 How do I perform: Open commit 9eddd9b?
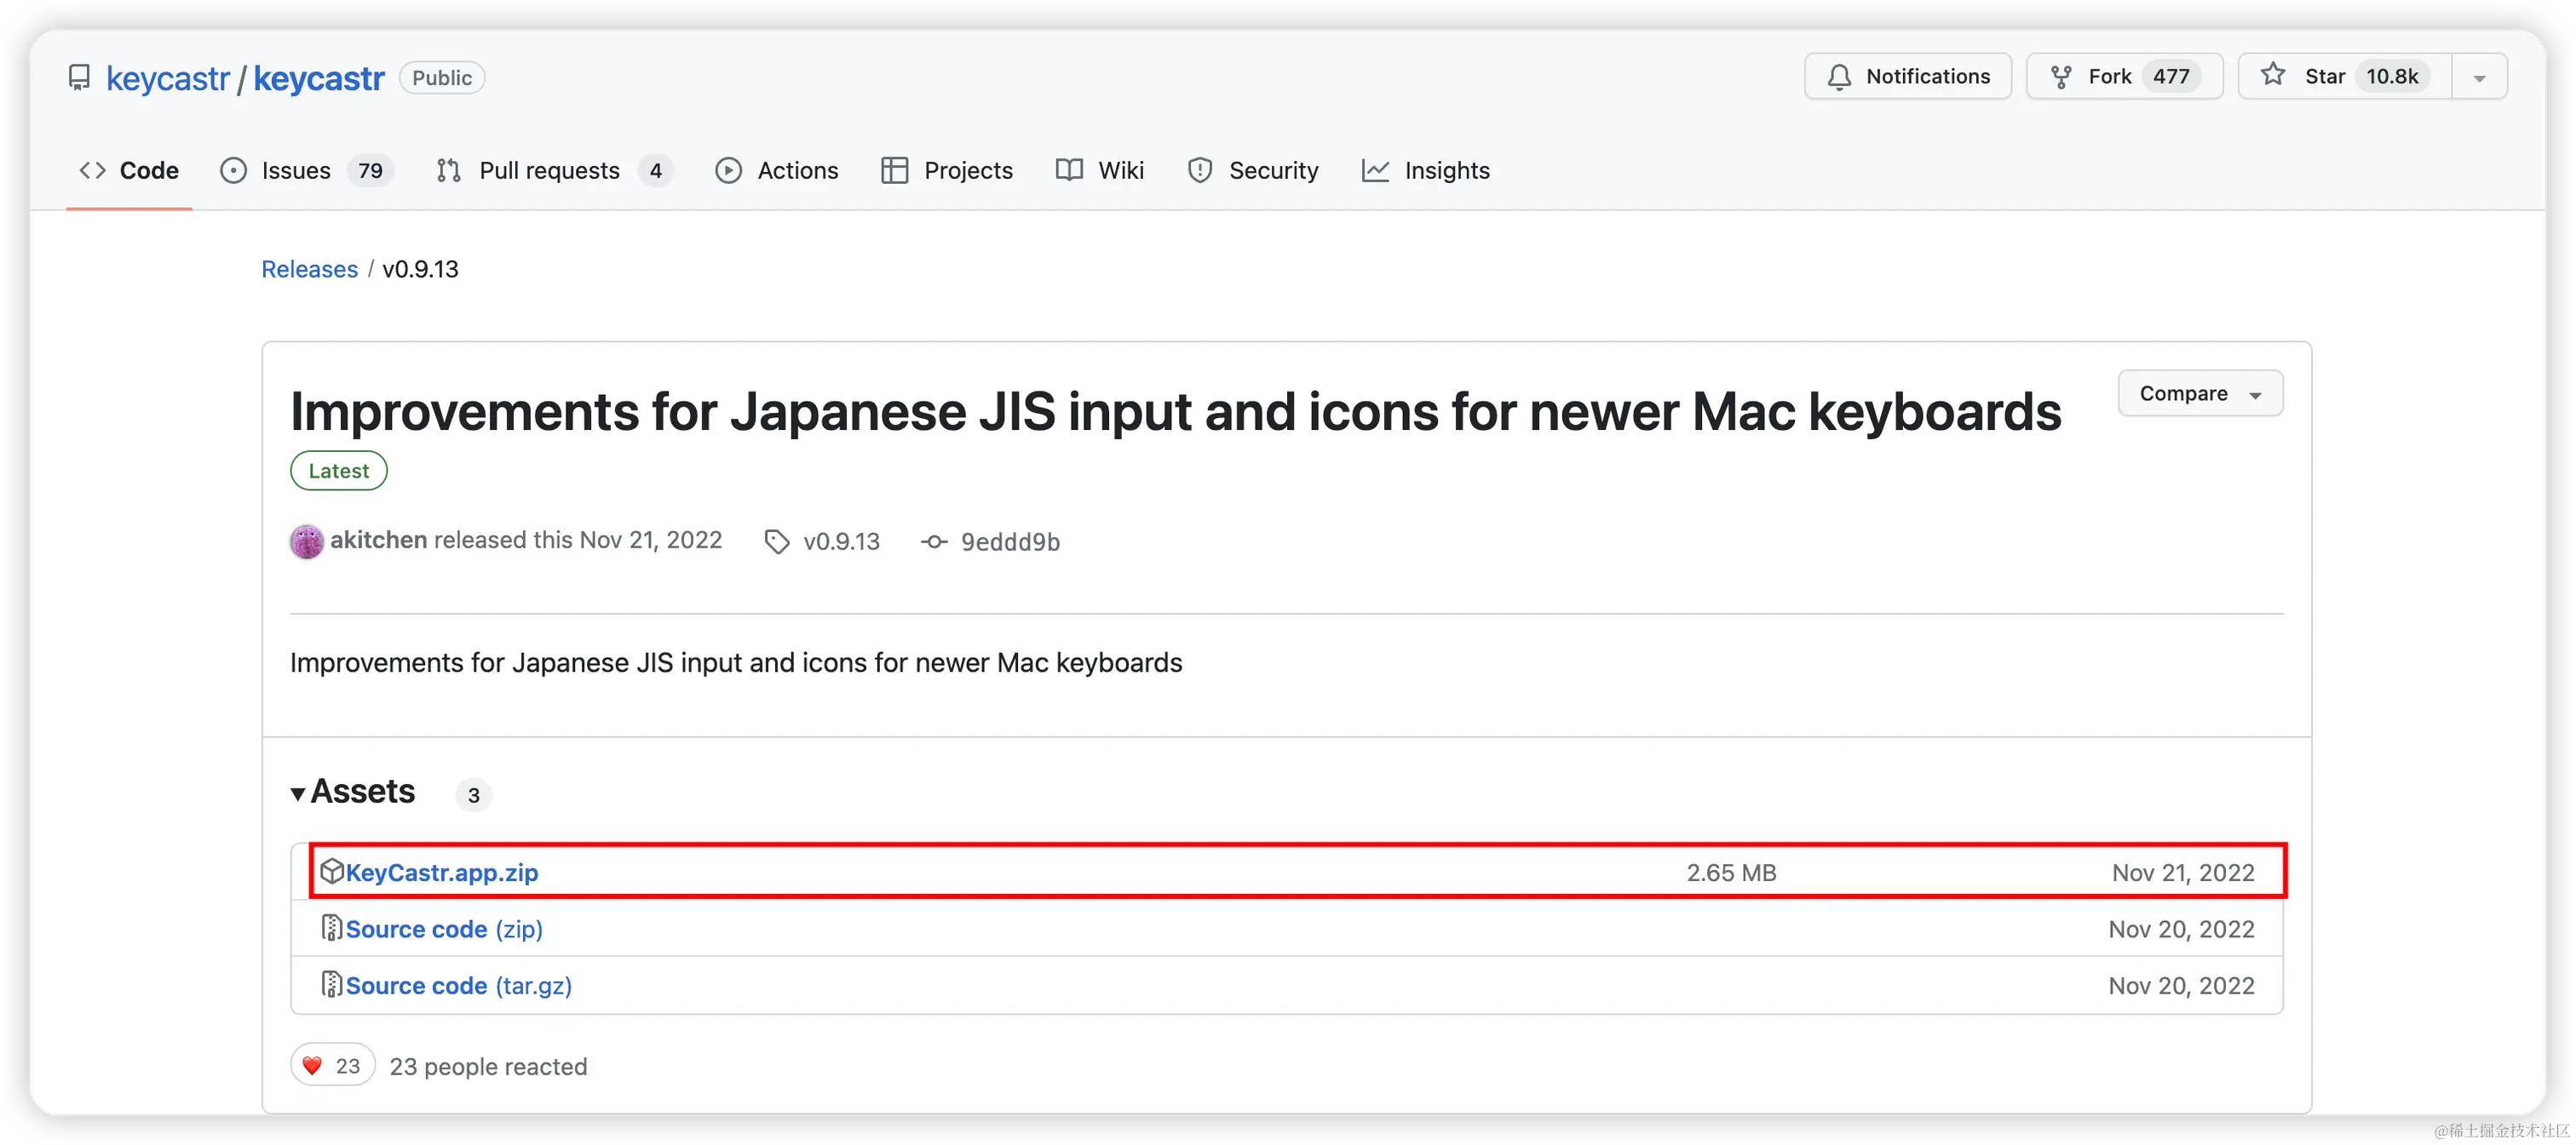click(x=1009, y=541)
